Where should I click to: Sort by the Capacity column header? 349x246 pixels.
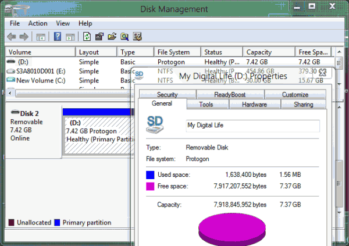[x=269, y=52]
